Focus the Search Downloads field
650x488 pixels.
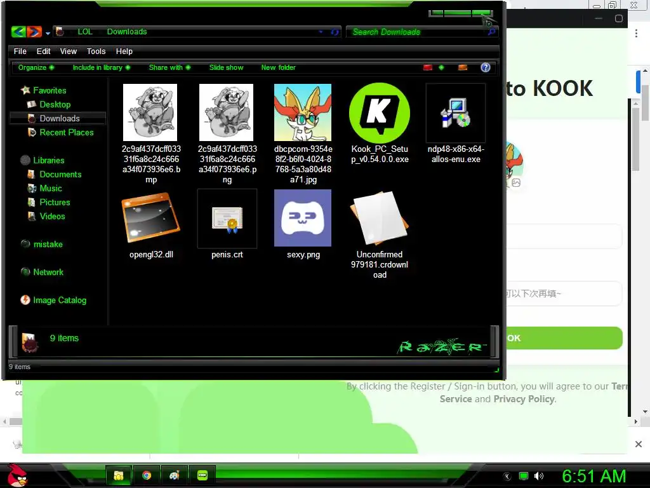coord(416,32)
